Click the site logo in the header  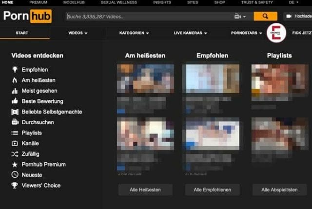click(x=27, y=16)
